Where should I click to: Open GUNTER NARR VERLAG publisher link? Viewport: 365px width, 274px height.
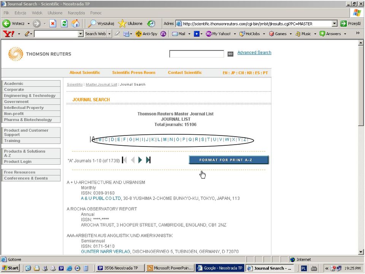105,252
